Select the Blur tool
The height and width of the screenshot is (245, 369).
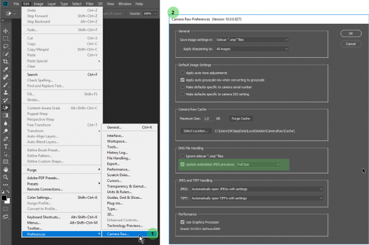[6, 123]
